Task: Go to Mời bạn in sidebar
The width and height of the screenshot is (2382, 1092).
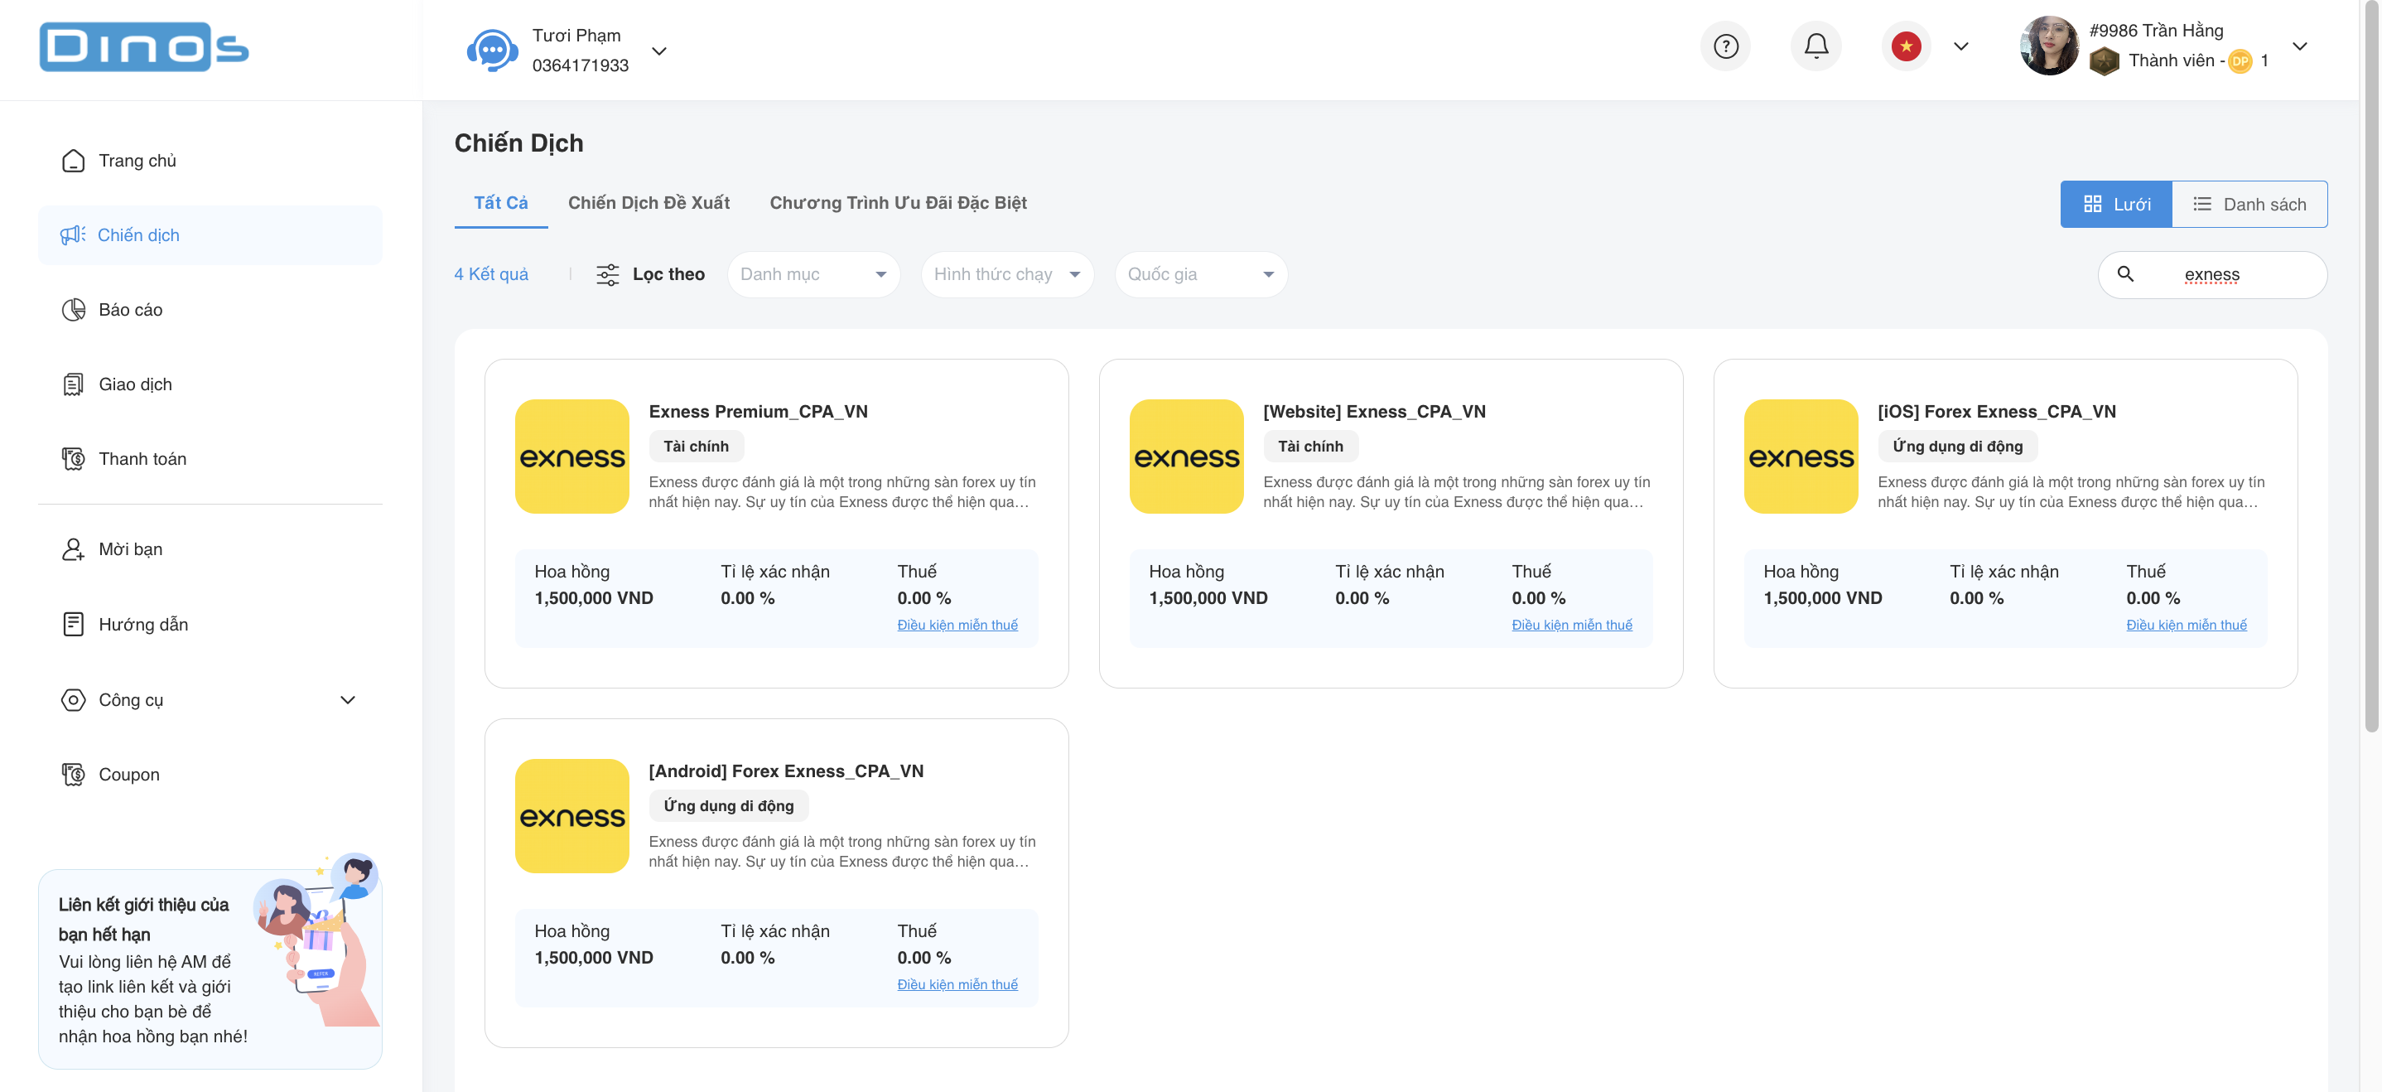Action: [130, 549]
